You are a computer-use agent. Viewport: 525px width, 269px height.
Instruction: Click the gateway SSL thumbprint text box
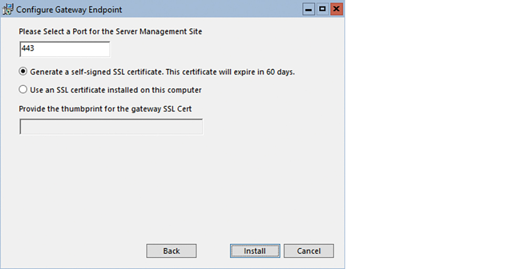tap(111, 126)
